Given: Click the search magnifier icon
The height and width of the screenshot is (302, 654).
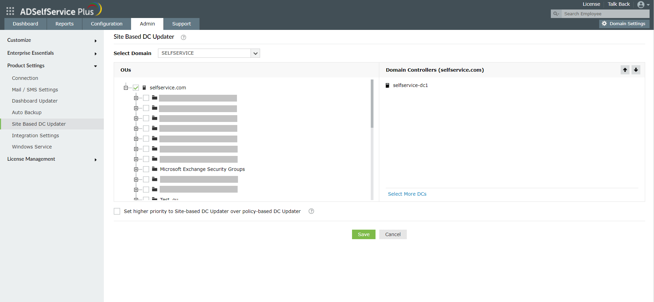Looking at the screenshot, I should 556,14.
